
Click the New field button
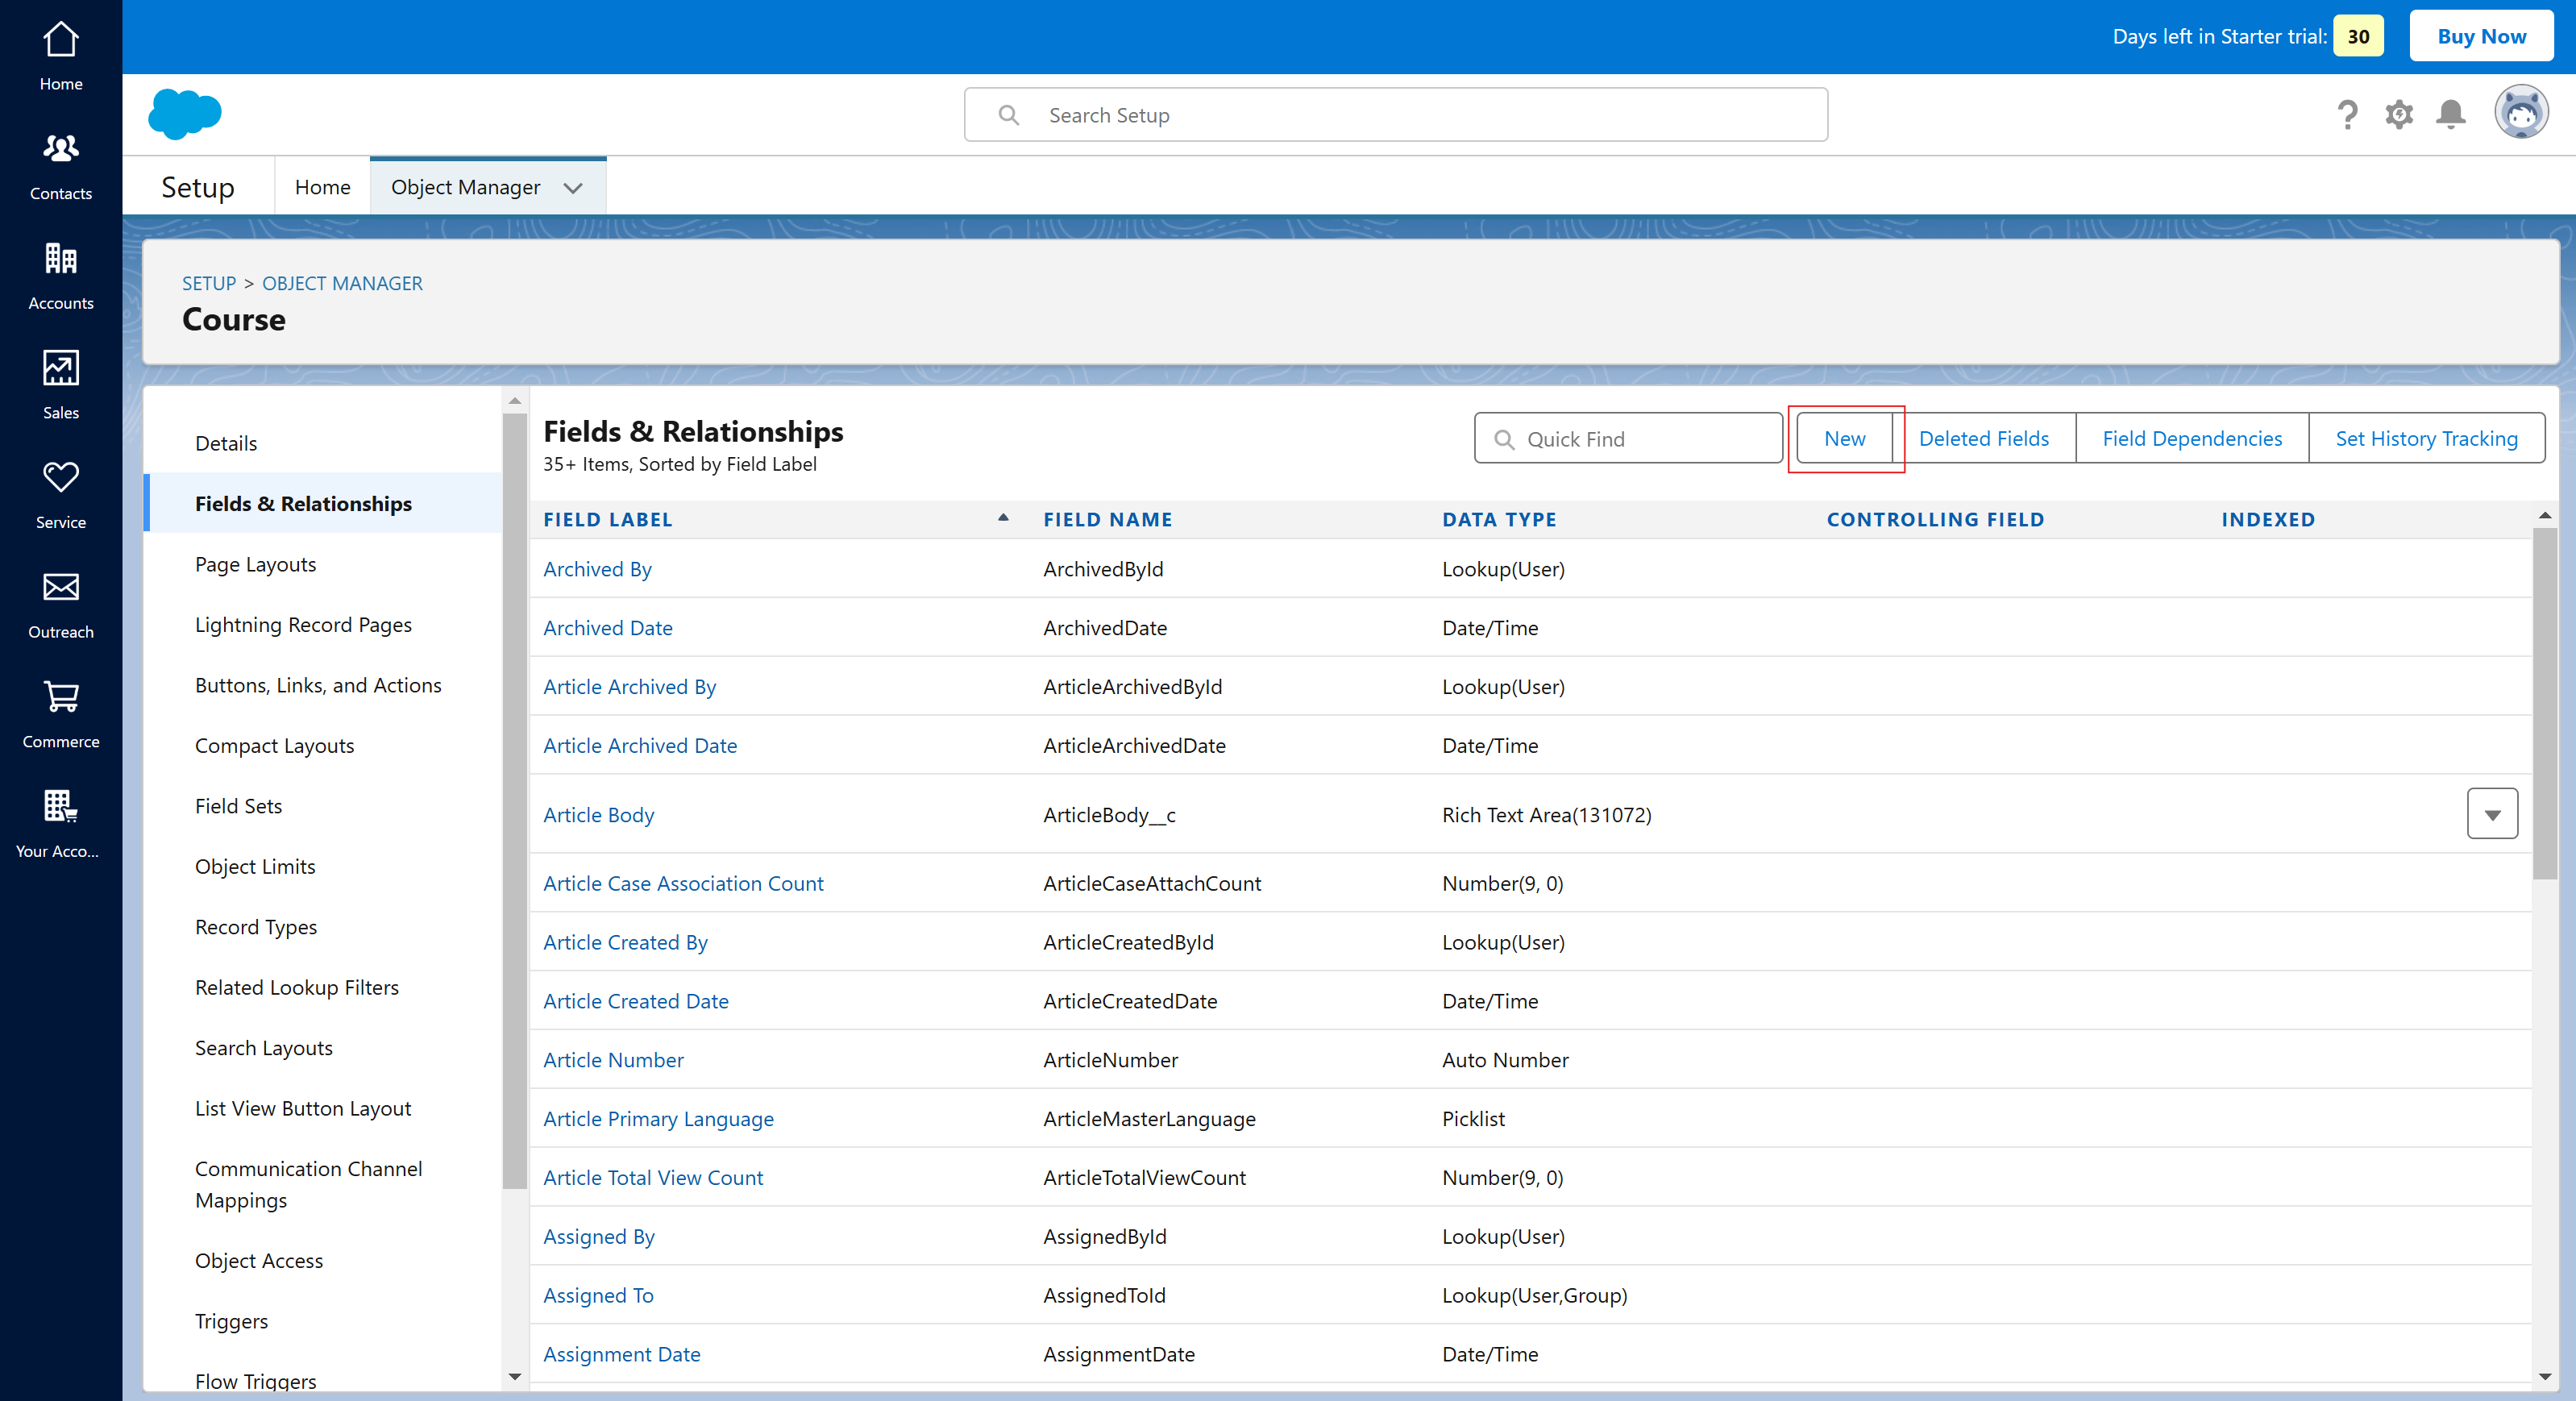click(x=1844, y=439)
